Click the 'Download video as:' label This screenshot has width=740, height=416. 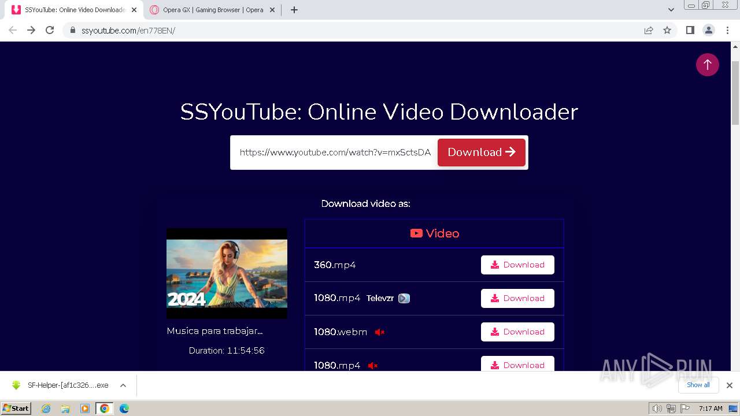(x=365, y=203)
